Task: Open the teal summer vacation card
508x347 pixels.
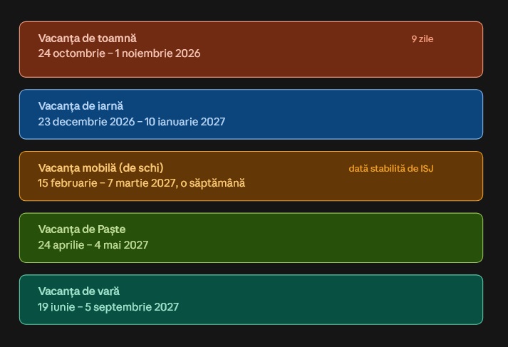Action: (x=251, y=300)
